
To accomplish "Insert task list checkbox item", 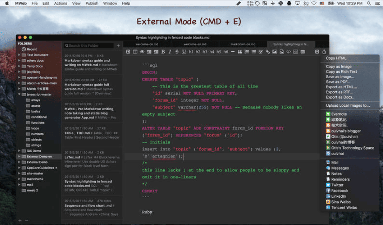I will [x=261, y=52].
